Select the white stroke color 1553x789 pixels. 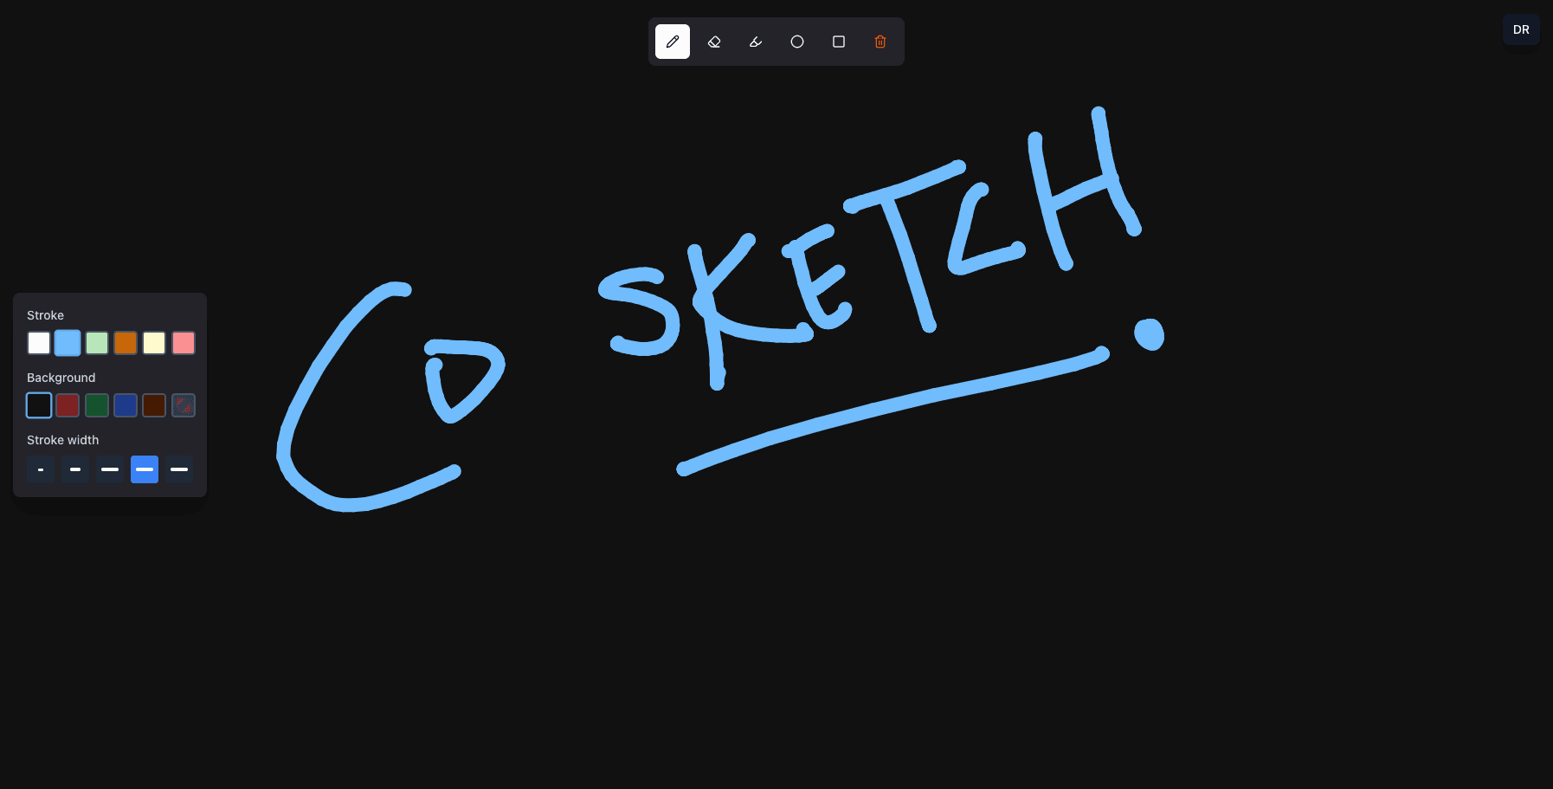point(39,343)
